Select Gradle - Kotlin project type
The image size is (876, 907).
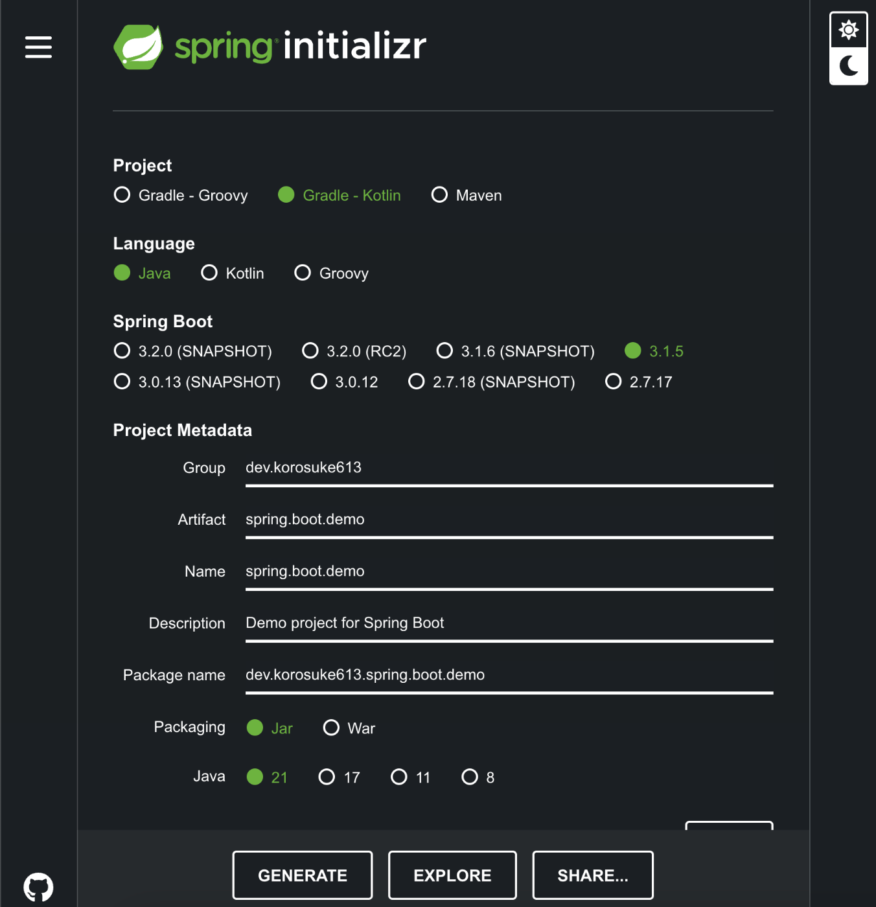340,195
